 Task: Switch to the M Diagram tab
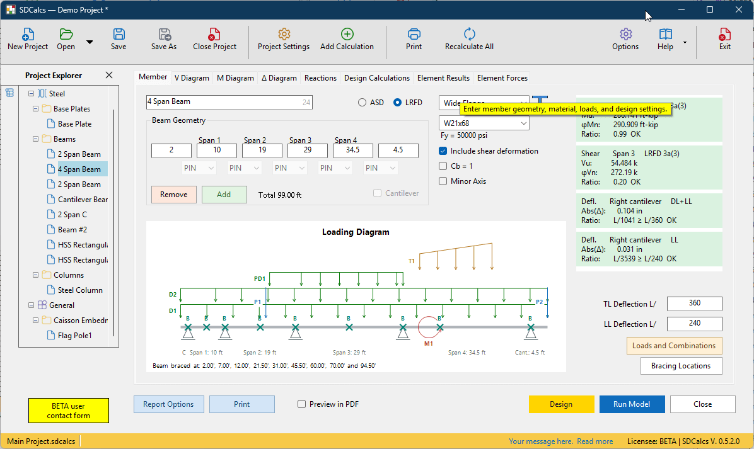tap(235, 78)
